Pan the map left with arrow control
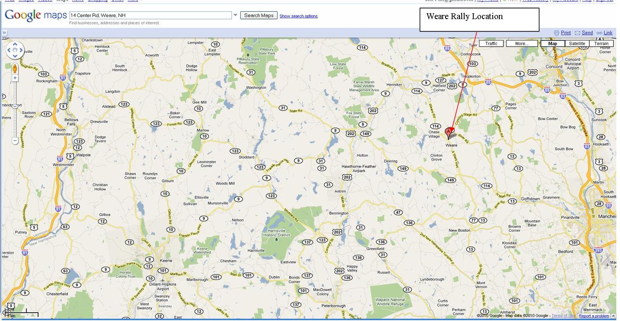The image size is (620, 321). coord(10,50)
